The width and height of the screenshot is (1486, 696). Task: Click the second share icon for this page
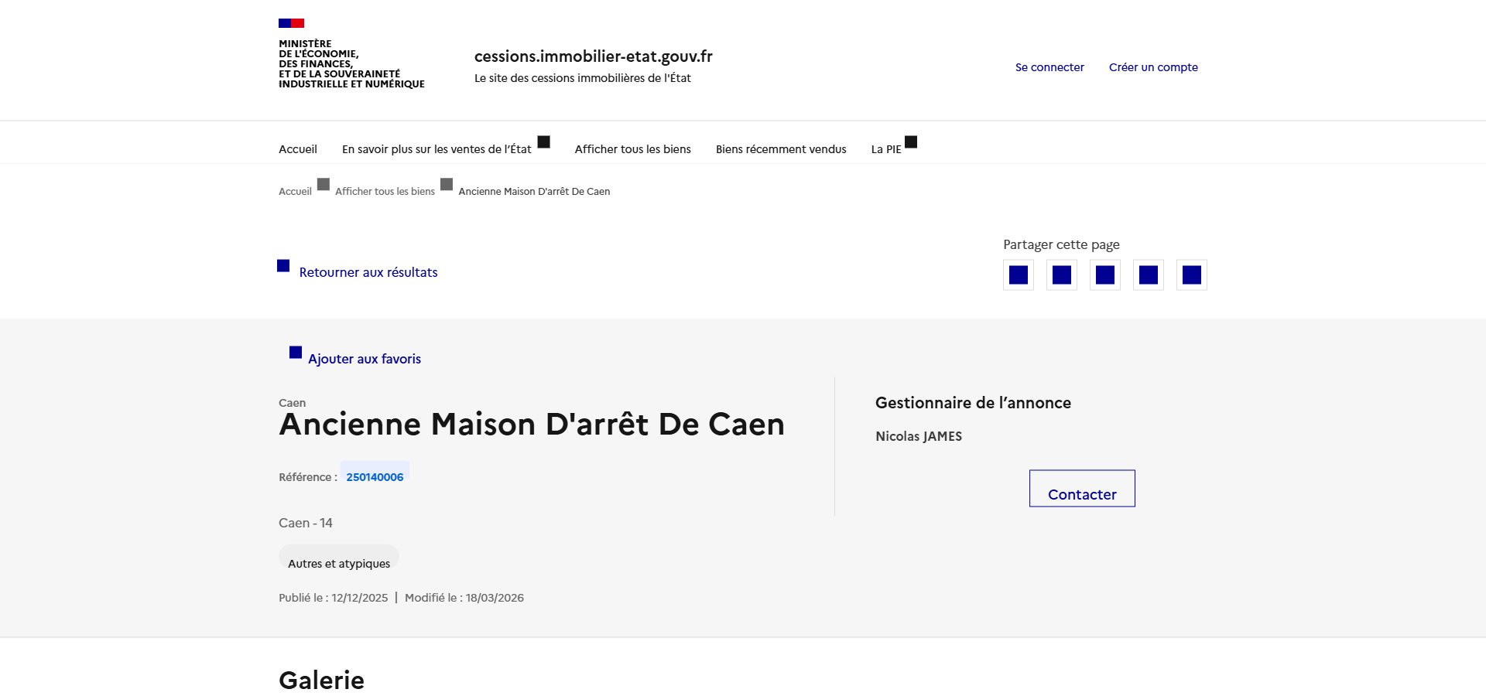(1061, 275)
